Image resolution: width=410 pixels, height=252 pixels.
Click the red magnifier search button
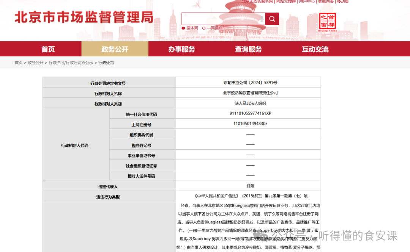pos(272,19)
